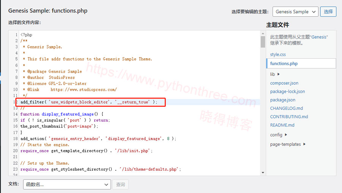Click code editor scrollbar up arrow
The width and height of the screenshot is (342, 193).
(x=263, y=33)
